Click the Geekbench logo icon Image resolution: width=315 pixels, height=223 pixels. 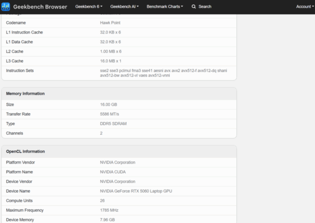(x=6, y=6)
